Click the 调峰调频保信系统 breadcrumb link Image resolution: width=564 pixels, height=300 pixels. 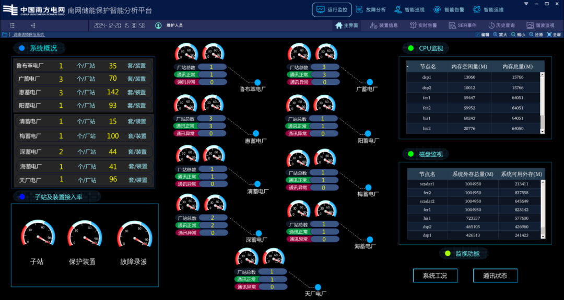point(29,35)
